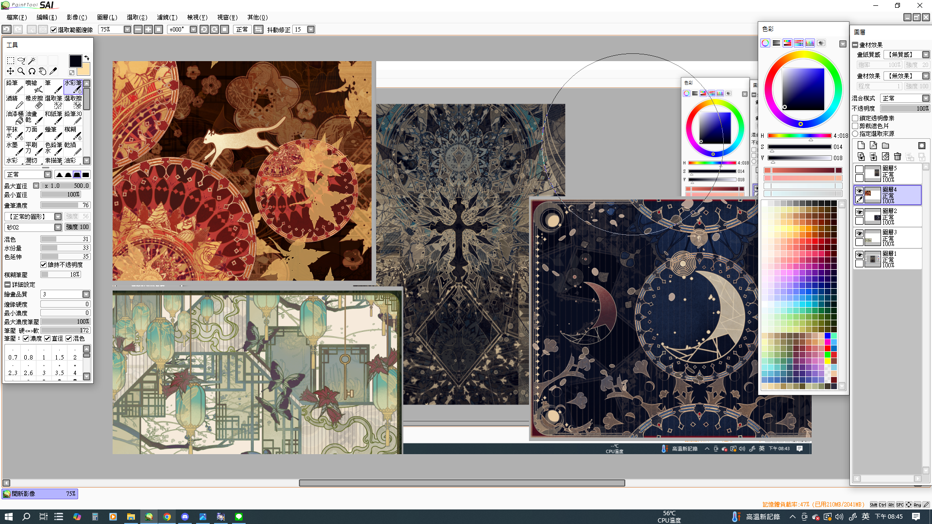The width and height of the screenshot is (932, 524).
Task: Choose the 鉛筆 pencil brush
Action: pos(15,86)
